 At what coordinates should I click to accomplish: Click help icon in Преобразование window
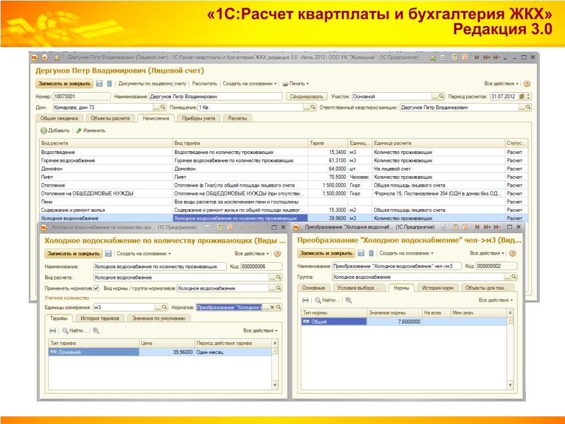tap(513, 253)
